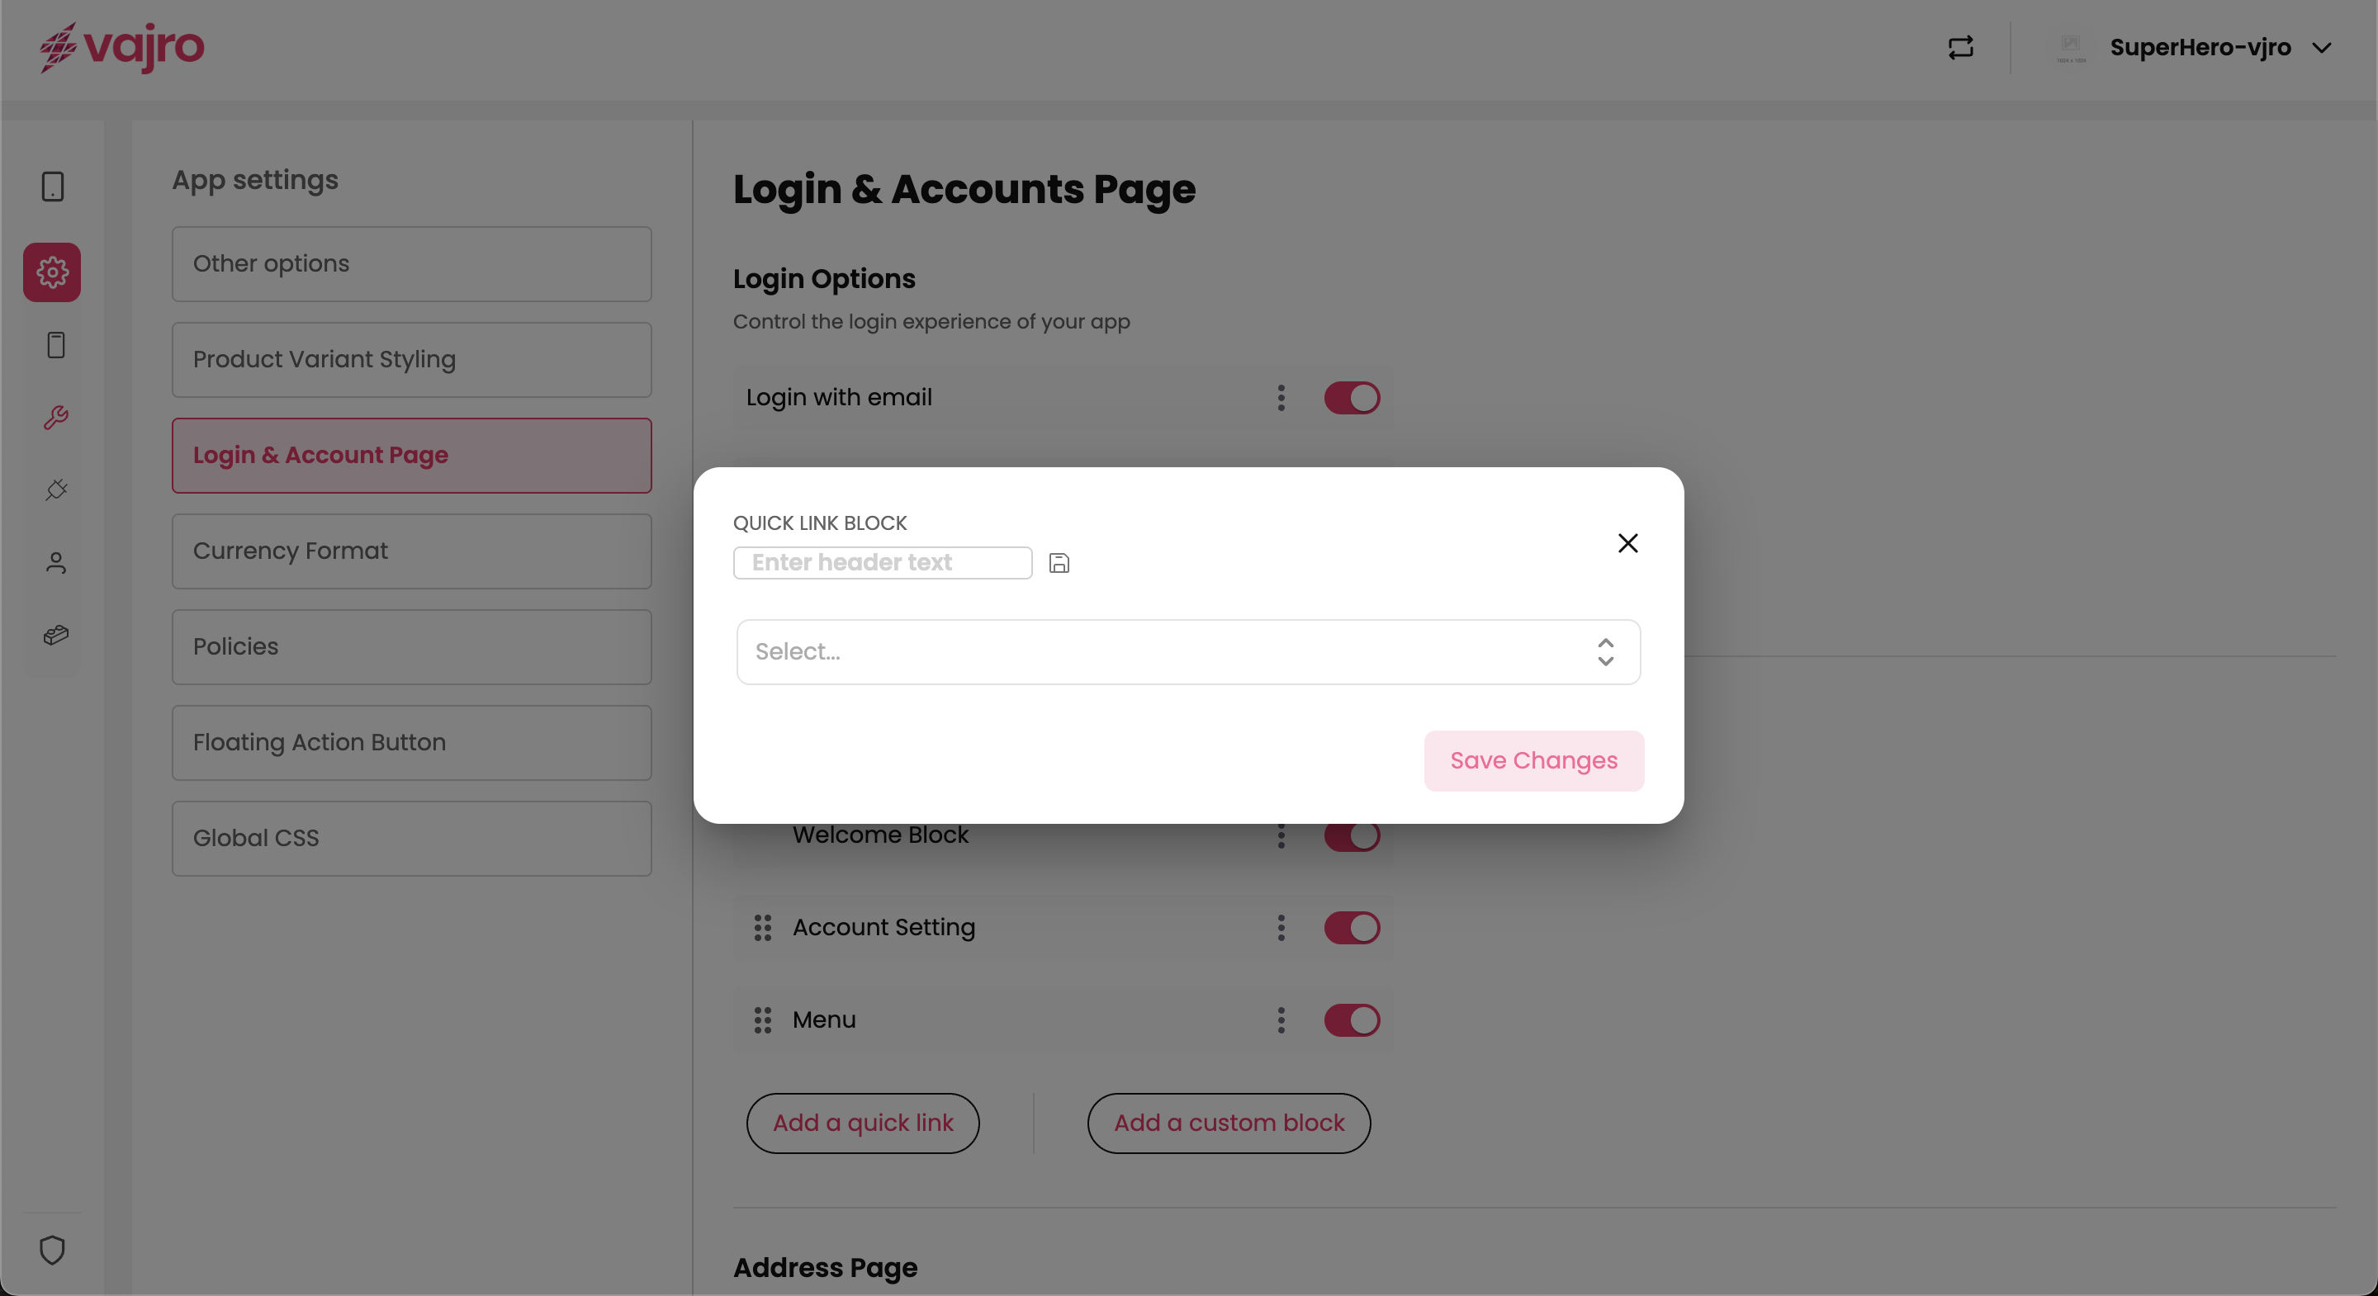
Task: Disable the Account Setting toggle
Action: [1352, 928]
